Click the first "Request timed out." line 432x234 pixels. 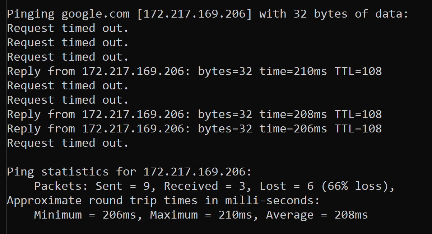pos(68,28)
